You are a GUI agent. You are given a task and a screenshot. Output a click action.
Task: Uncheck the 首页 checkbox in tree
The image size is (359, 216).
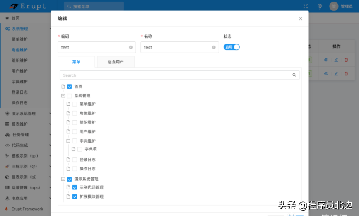point(70,87)
